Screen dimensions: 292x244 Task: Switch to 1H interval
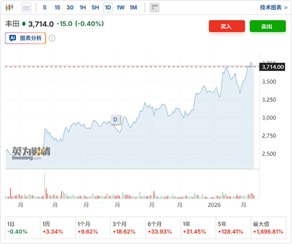(x=83, y=7)
